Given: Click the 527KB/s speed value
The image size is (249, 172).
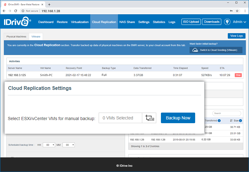Looking at the screenshot, I should coord(206,75).
